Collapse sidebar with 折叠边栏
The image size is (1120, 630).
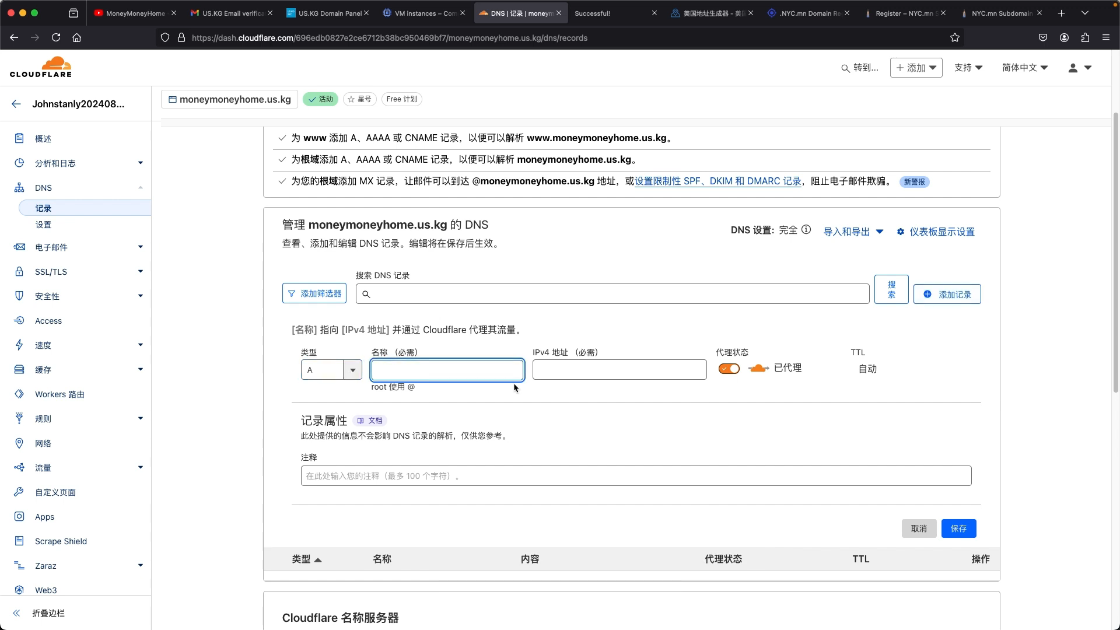pos(38,613)
